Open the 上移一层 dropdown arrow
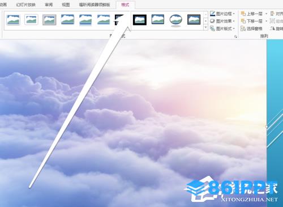The width and height of the screenshot is (283, 207). point(266,14)
